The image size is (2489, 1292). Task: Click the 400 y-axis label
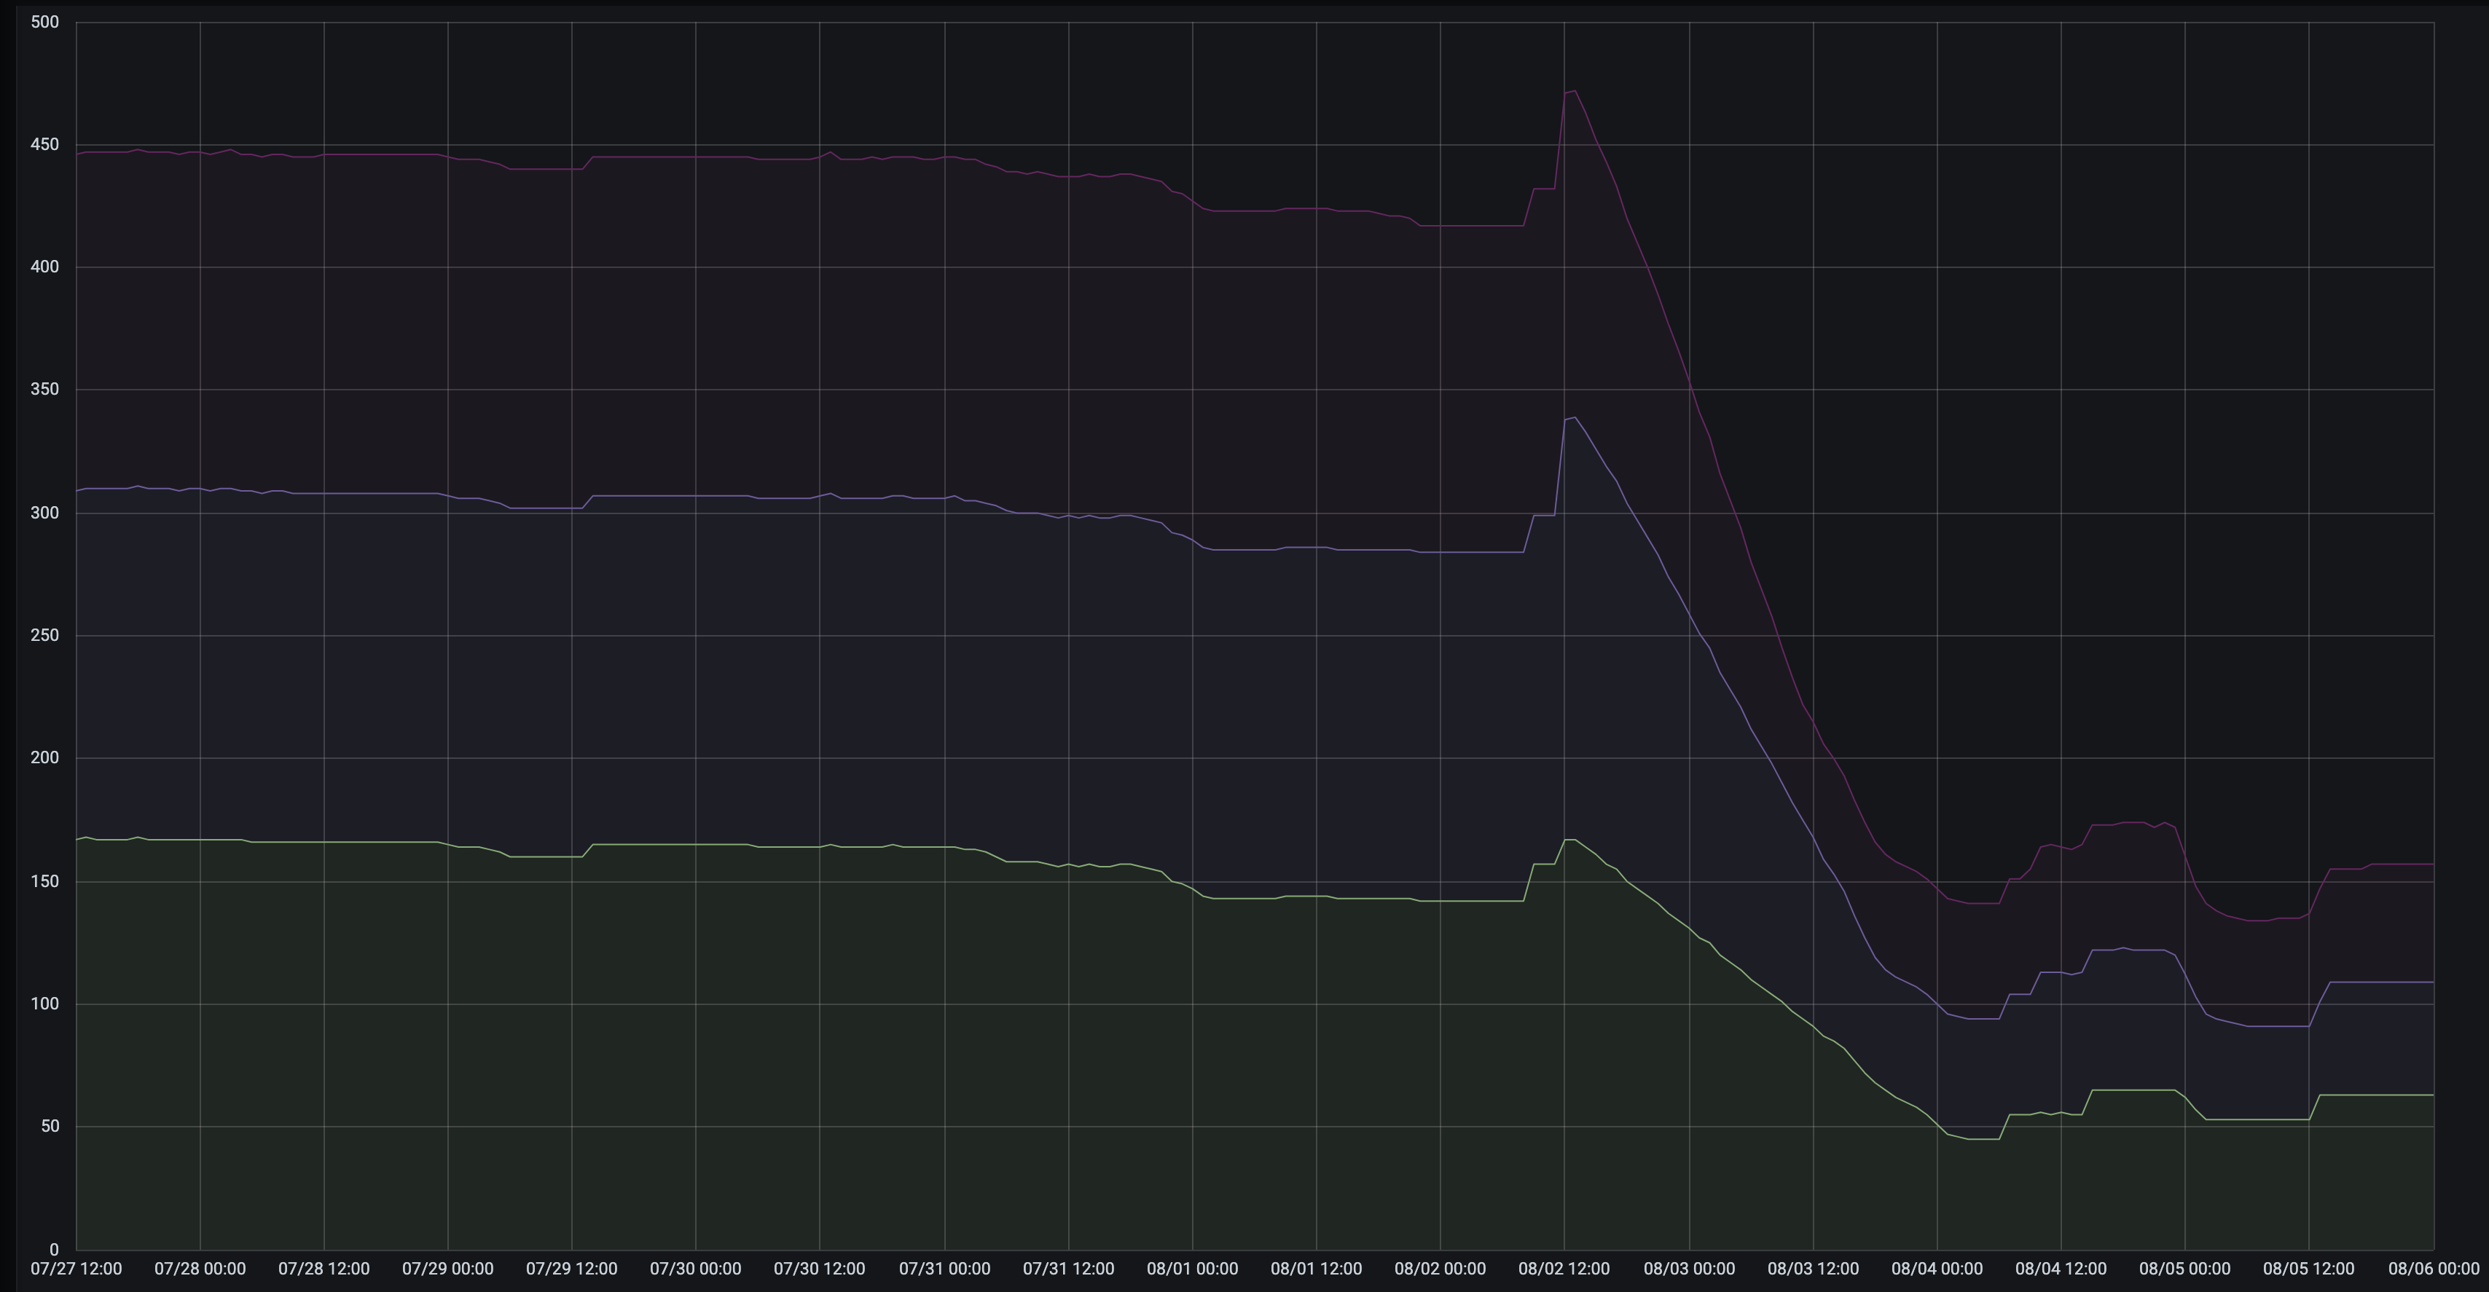(44, 267)
